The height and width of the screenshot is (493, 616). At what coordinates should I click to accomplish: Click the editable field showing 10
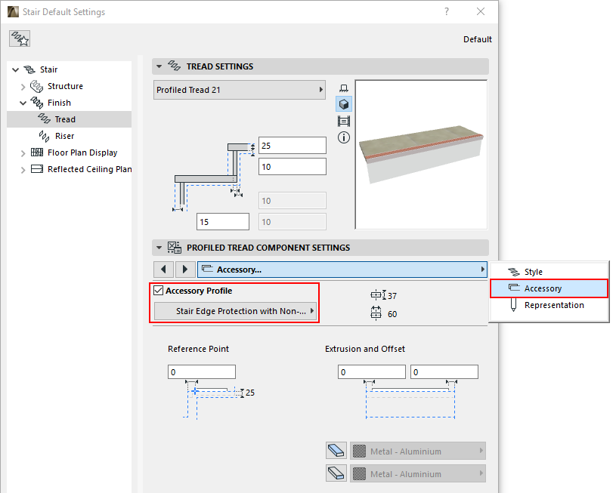coord(293,167)
